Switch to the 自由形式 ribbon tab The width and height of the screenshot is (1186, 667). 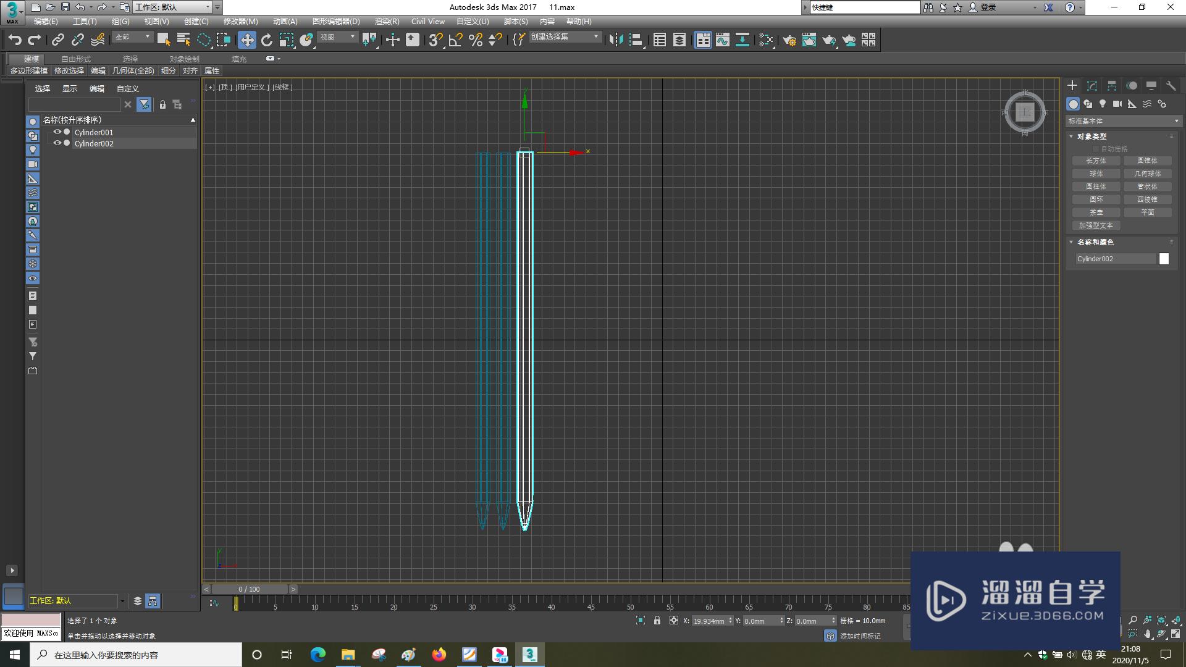[76, 59]
